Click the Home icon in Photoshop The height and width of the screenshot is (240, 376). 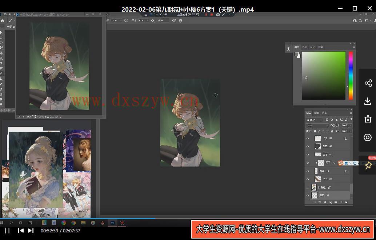tap(3, 21)
